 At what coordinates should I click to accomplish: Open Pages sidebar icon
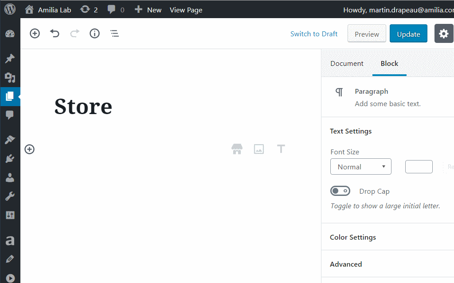tap(10, 96)
